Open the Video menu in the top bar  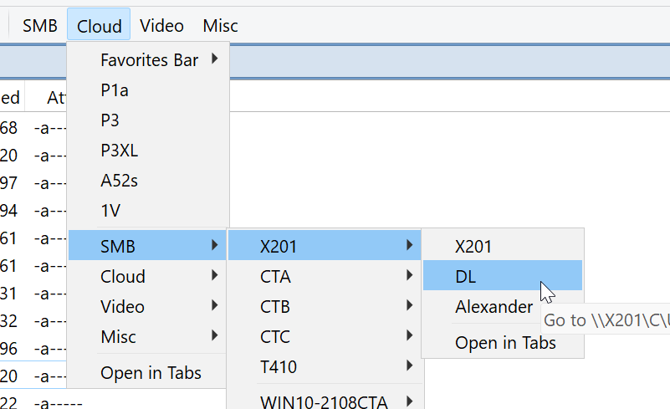coord(161,26)
